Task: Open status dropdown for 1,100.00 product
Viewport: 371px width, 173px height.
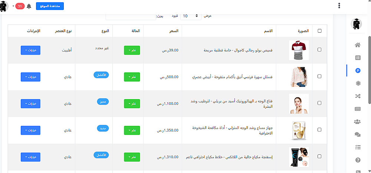Action: (132, 104)
